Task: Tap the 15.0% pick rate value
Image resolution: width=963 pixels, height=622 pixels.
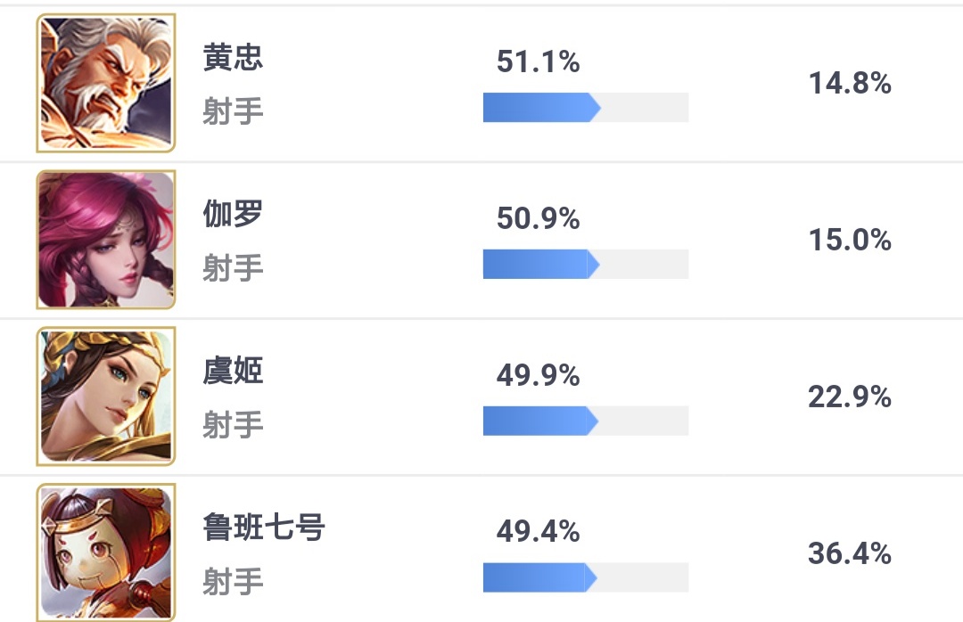Action: (x=850, y=241)
